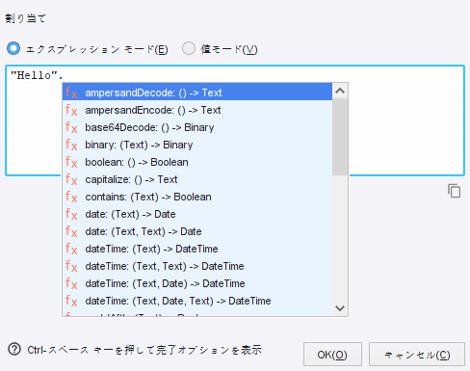Click fx icon beside binary
This screenshot has height=371, width=470.
[71, 145]
